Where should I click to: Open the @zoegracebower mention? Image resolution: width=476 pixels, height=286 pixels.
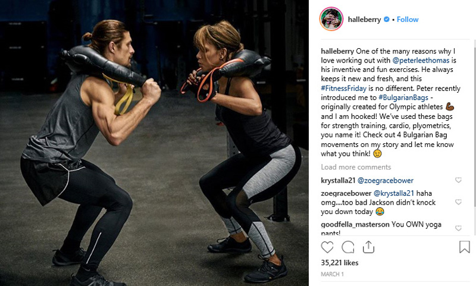coord(385,180)
